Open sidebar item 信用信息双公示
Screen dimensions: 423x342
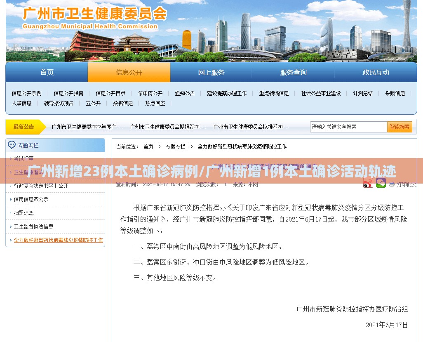coord(31,200)
